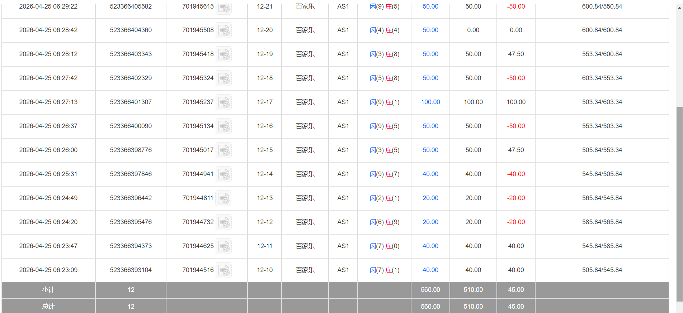This screenshot has width=683, height=313.
Task: Click the replay icon for round 701944941
Action: (x=223, y=174)
